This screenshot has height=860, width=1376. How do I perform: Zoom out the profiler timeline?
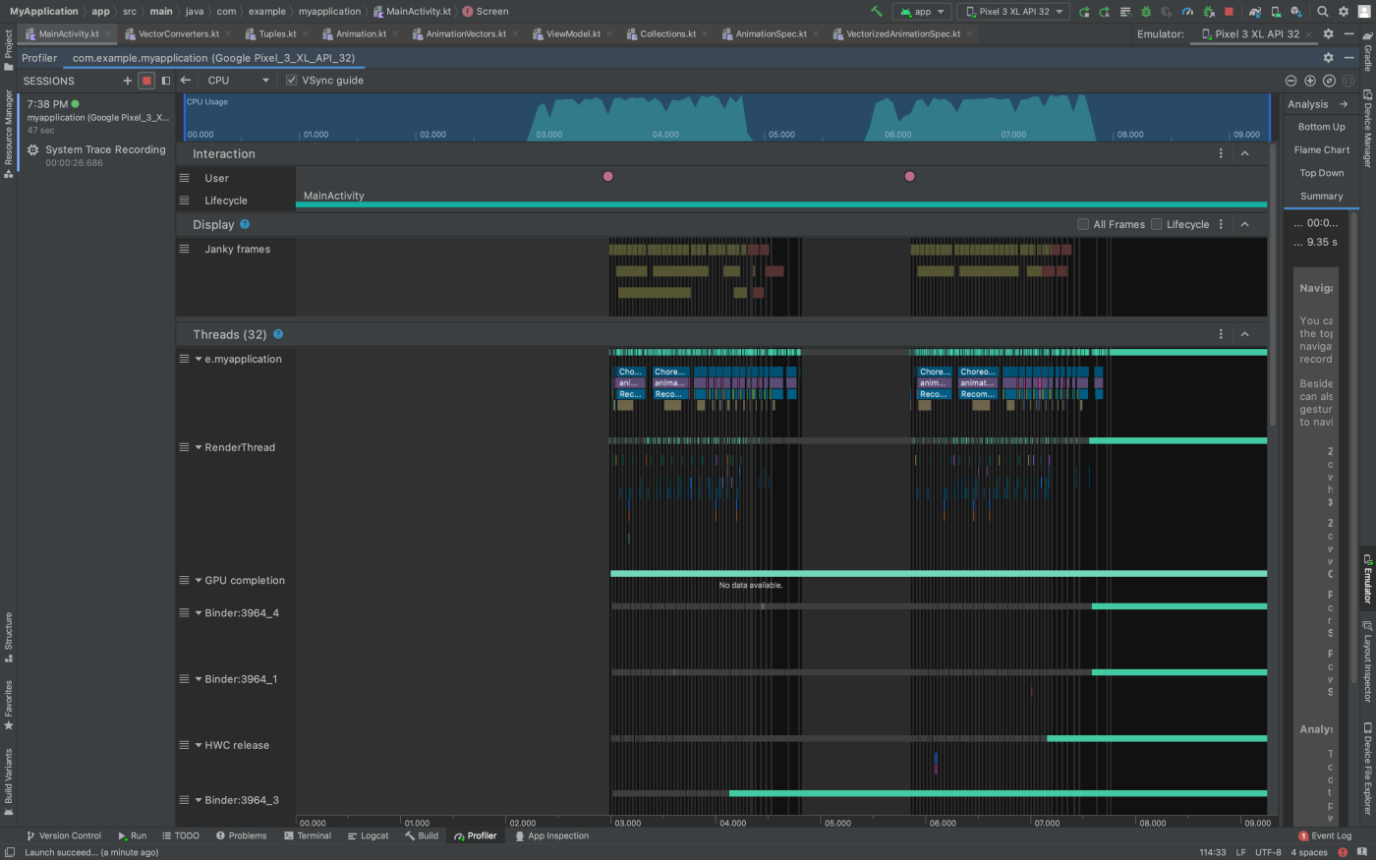coord(1290,81)
